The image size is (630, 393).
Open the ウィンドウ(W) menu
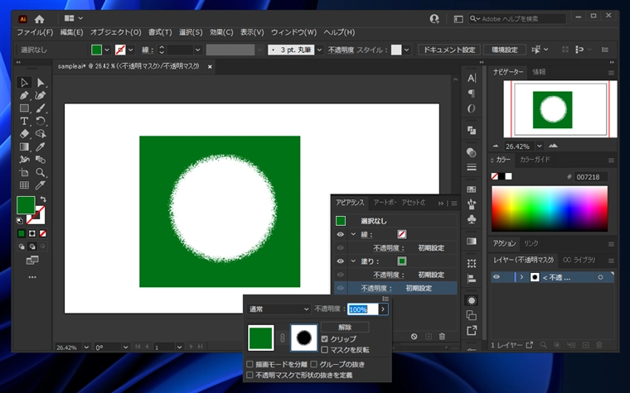293,32
